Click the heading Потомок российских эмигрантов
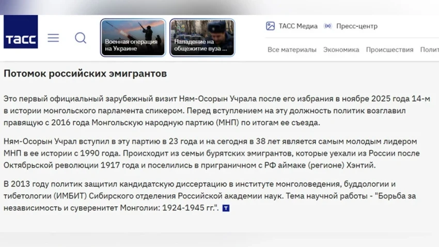The image size is (439, 247). 85,73
